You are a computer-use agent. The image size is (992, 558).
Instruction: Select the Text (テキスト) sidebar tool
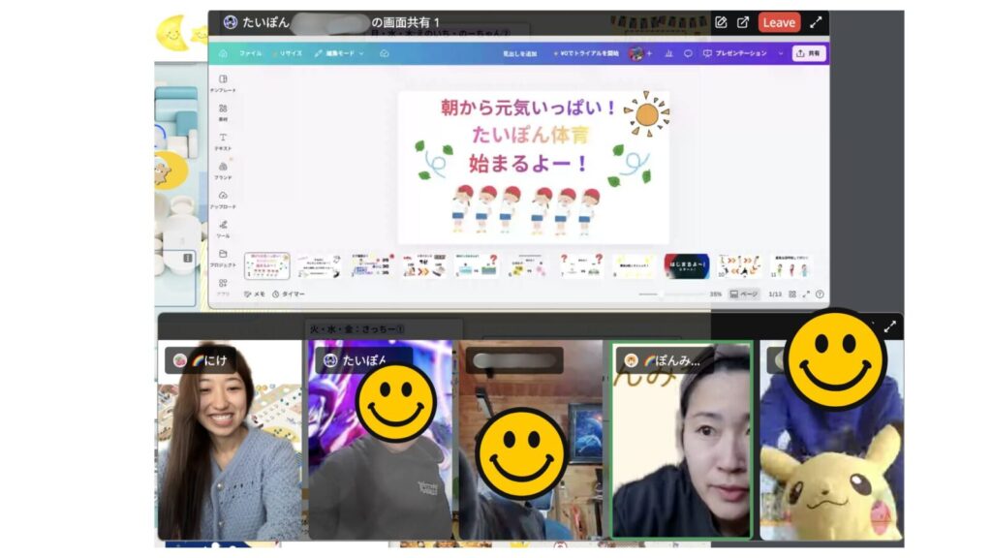click(x=223, y=140)
